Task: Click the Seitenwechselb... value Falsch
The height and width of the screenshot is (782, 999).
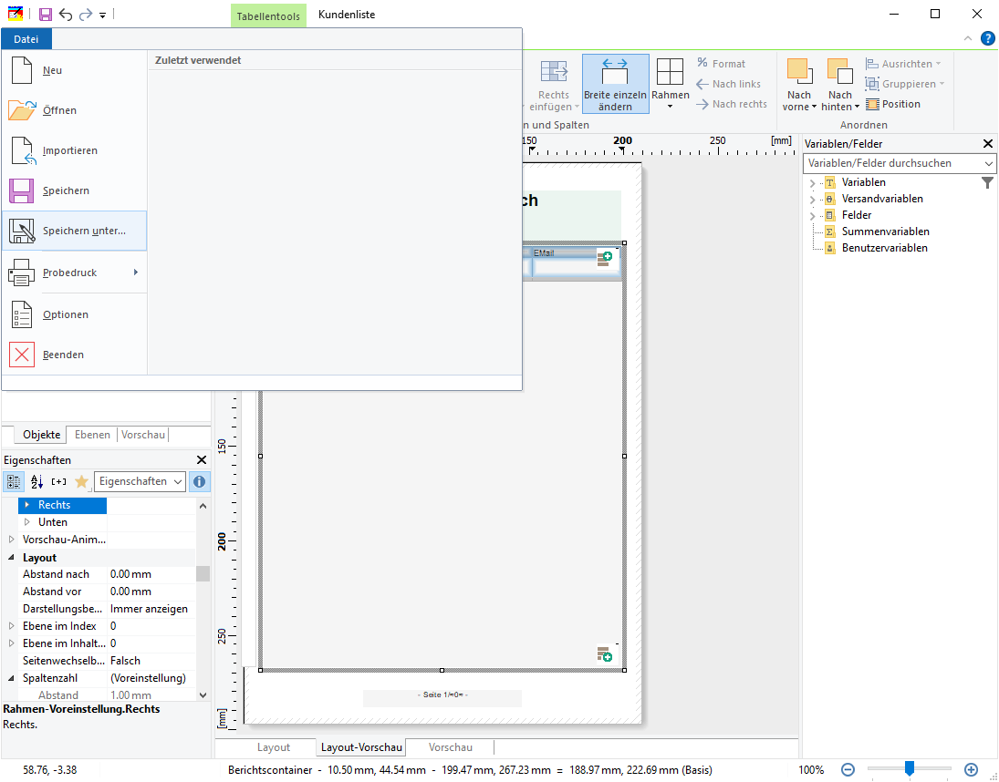Action: (x=151, y=661)
